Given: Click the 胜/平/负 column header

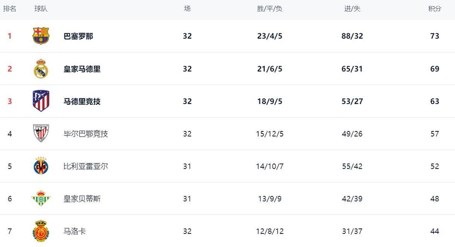Looking at the screenshot, I should point(269,9).
